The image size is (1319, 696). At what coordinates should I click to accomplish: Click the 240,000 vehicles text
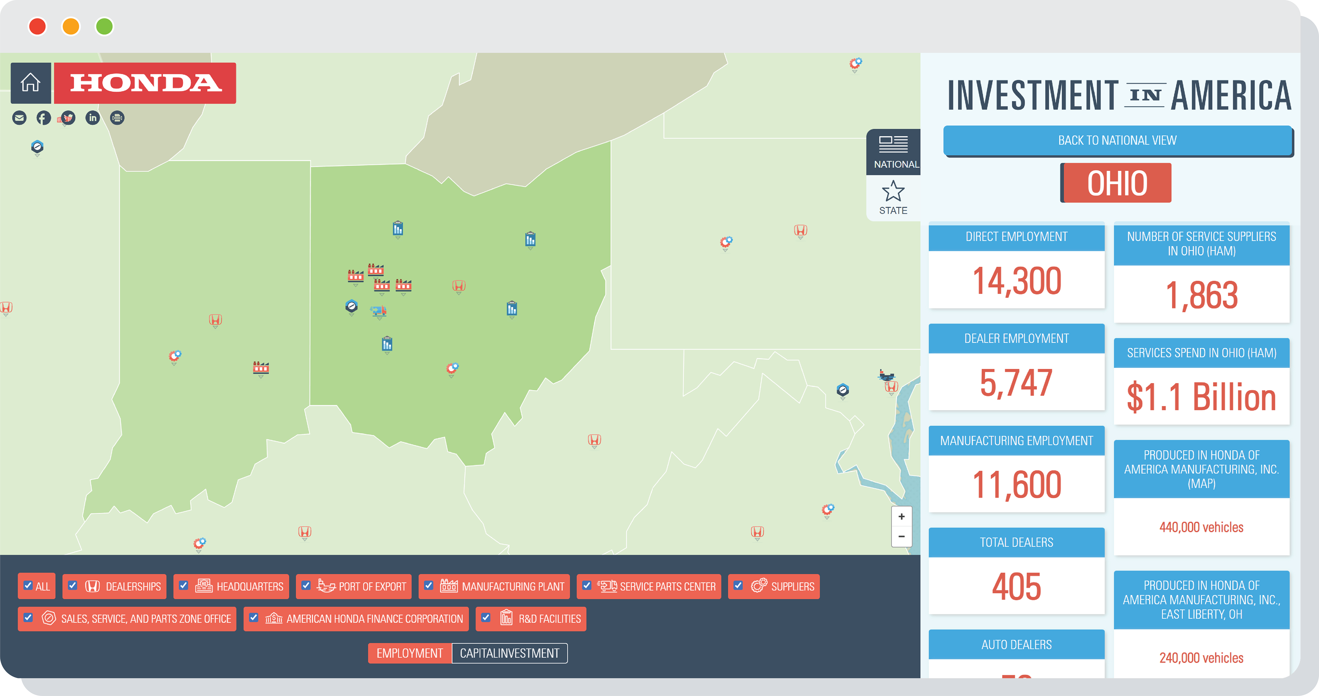pos(1201,658)
